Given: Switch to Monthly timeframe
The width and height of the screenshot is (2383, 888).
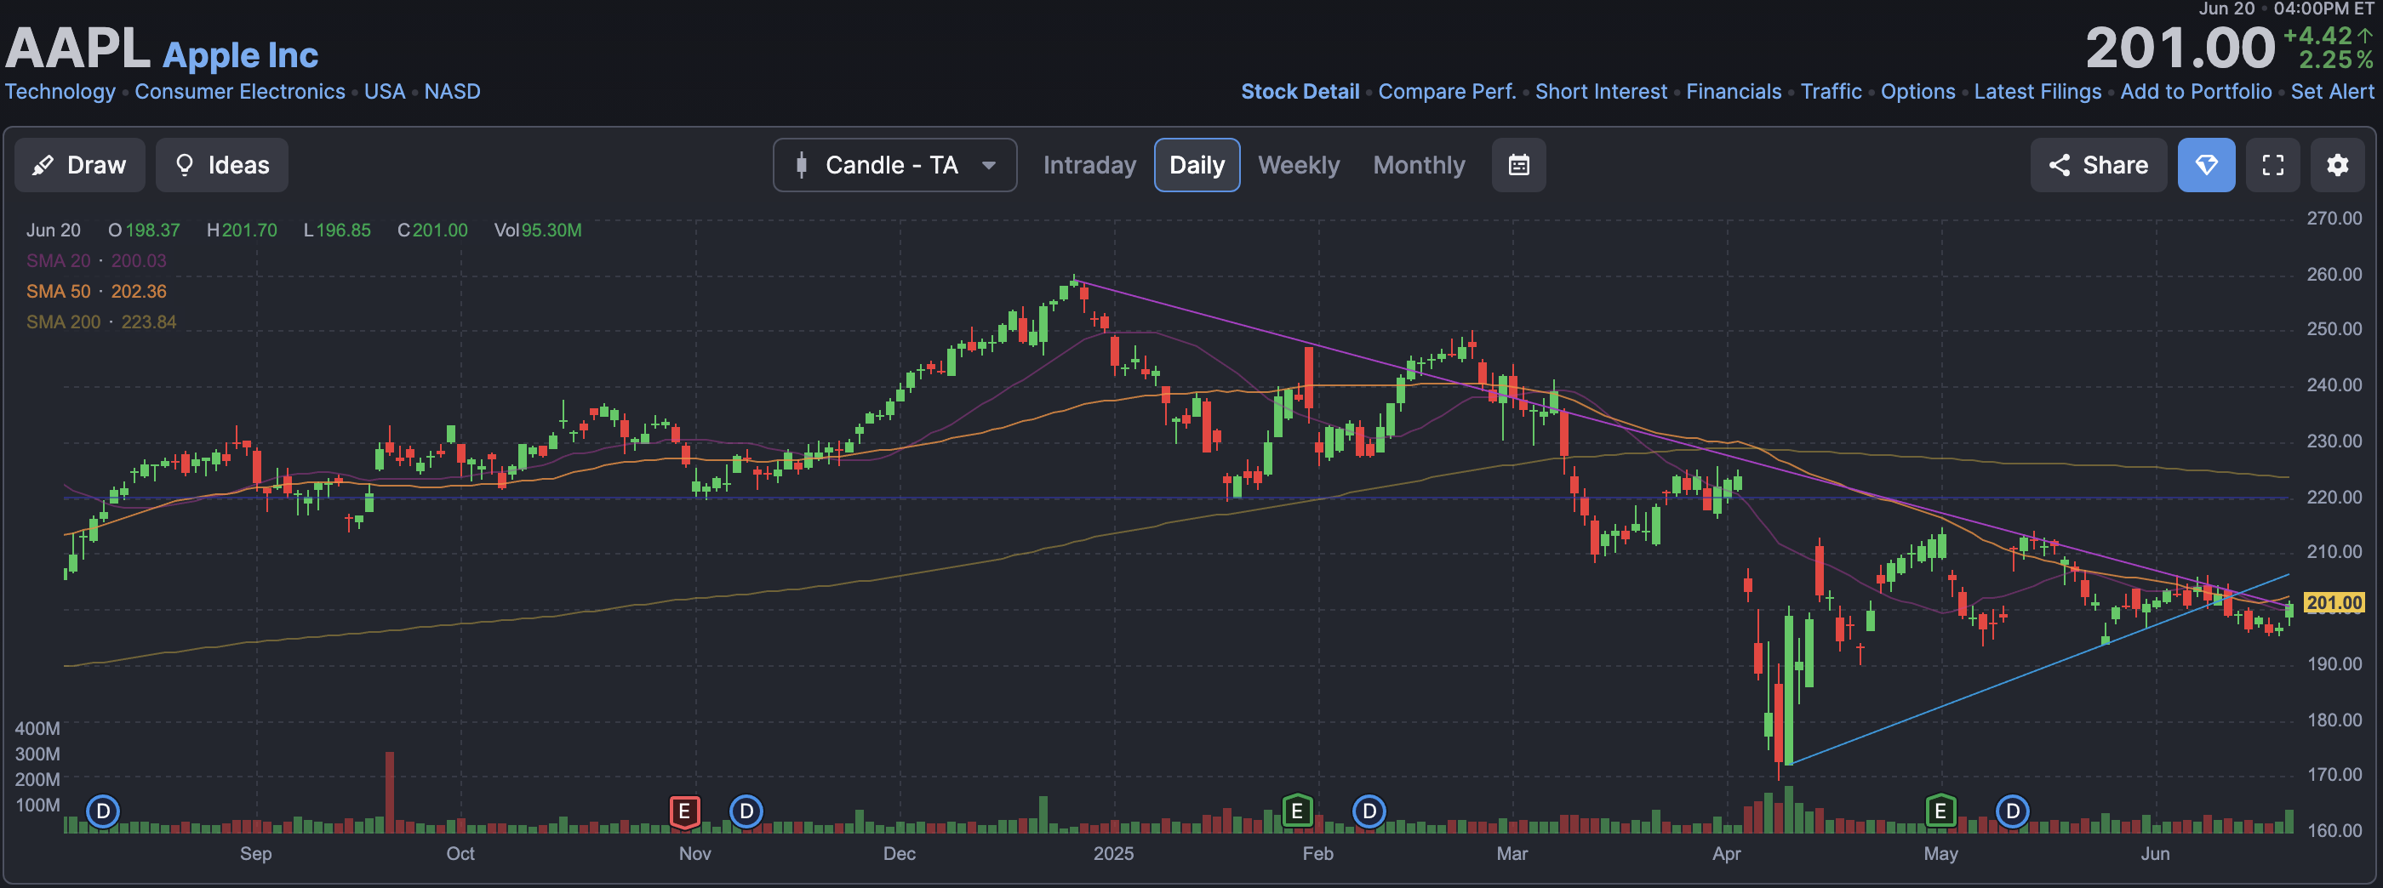Looking at the screenshot, I should [1419, 165].
